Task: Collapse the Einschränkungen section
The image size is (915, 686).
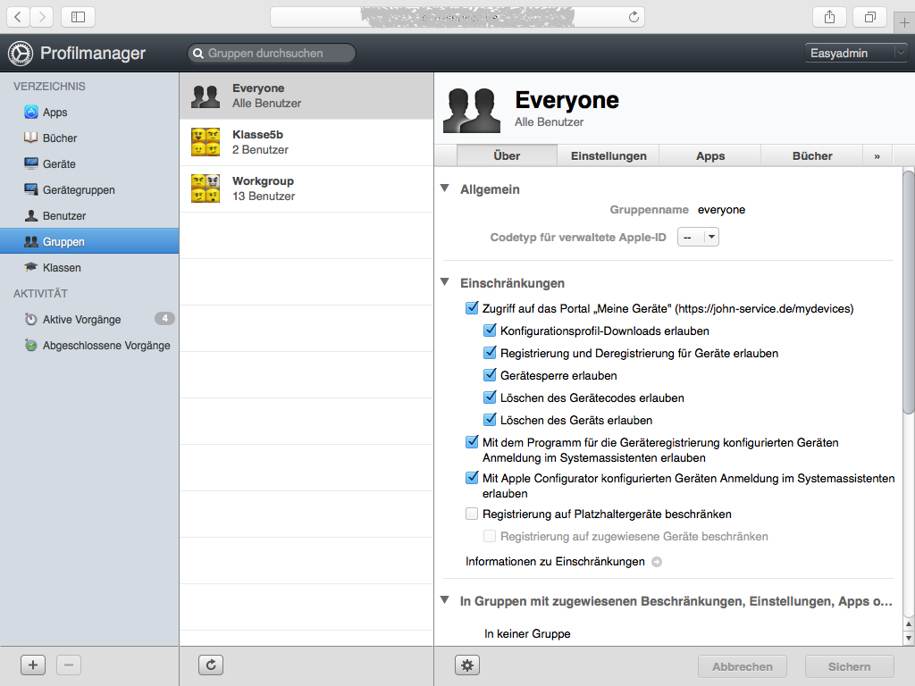Action: pos(445,282)
